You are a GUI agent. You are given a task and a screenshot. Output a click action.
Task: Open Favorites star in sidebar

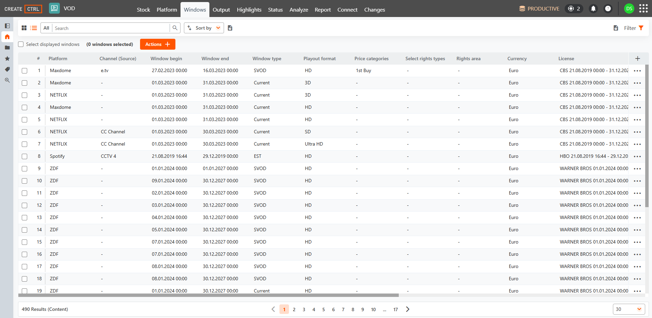7,58
